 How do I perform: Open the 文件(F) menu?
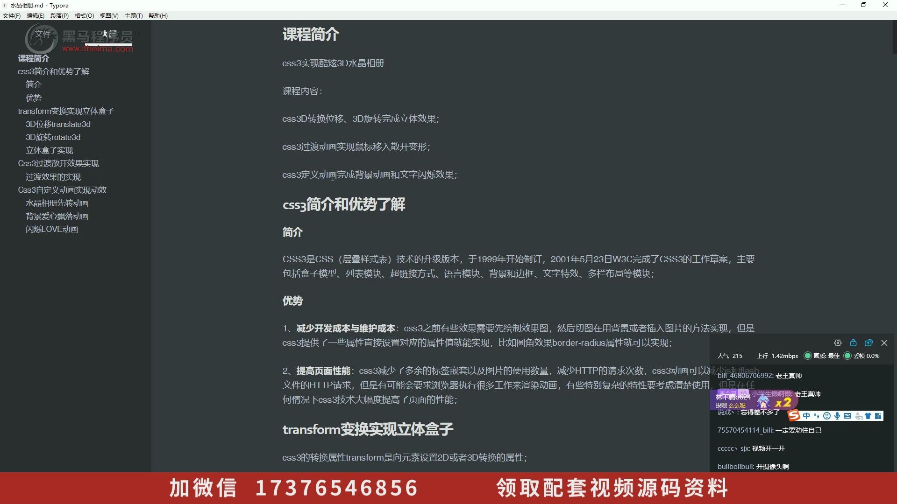pos(11,15)
